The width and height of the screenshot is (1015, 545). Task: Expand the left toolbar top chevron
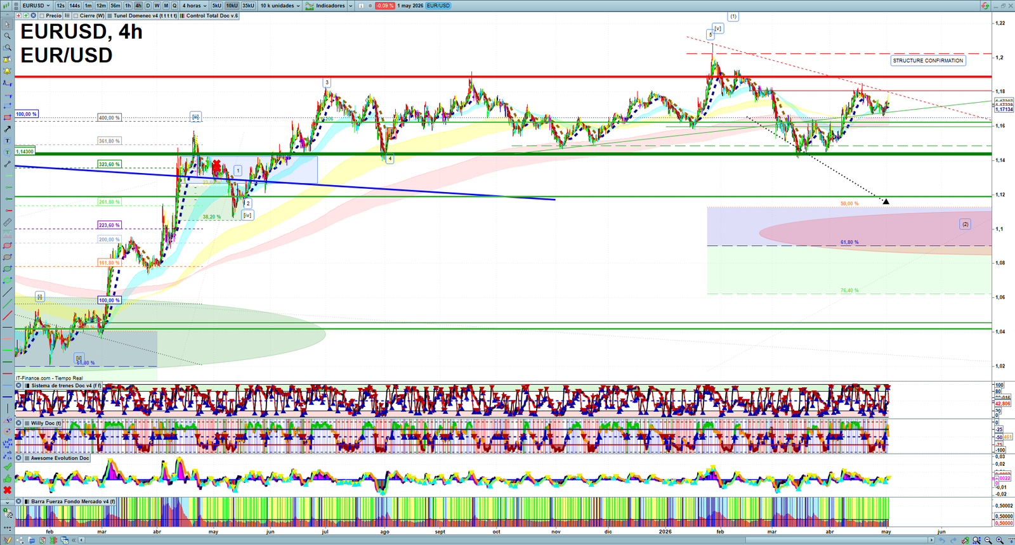[x=7, y=15]
